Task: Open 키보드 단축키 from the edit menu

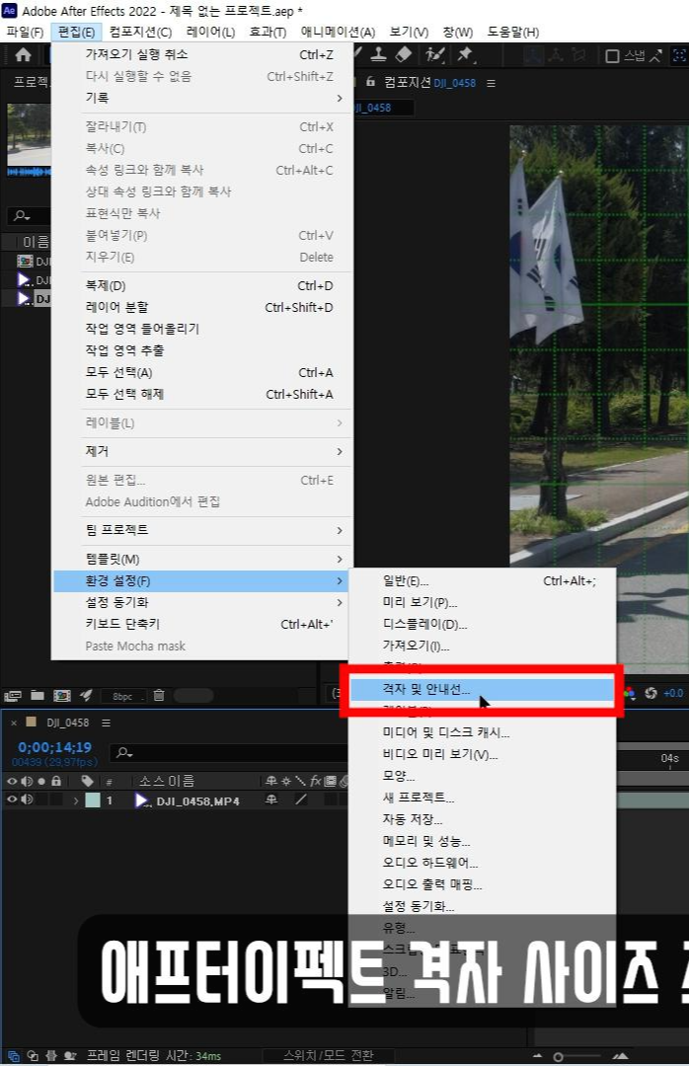Action: [x=202, y=624]
